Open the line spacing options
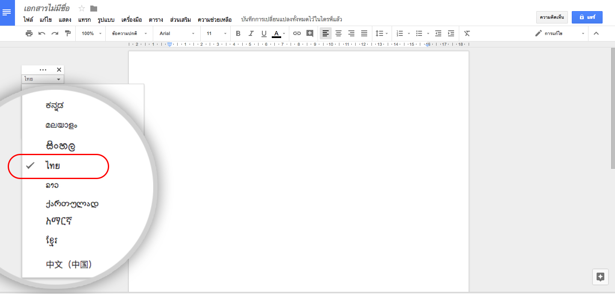Image resolution: width=615 pixels, height=294 pixels. tap(382, 33)
